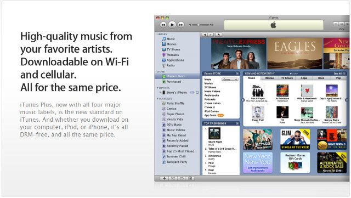Switch to the Movies tab
This screenshot has height=198, width=351.
269,78
